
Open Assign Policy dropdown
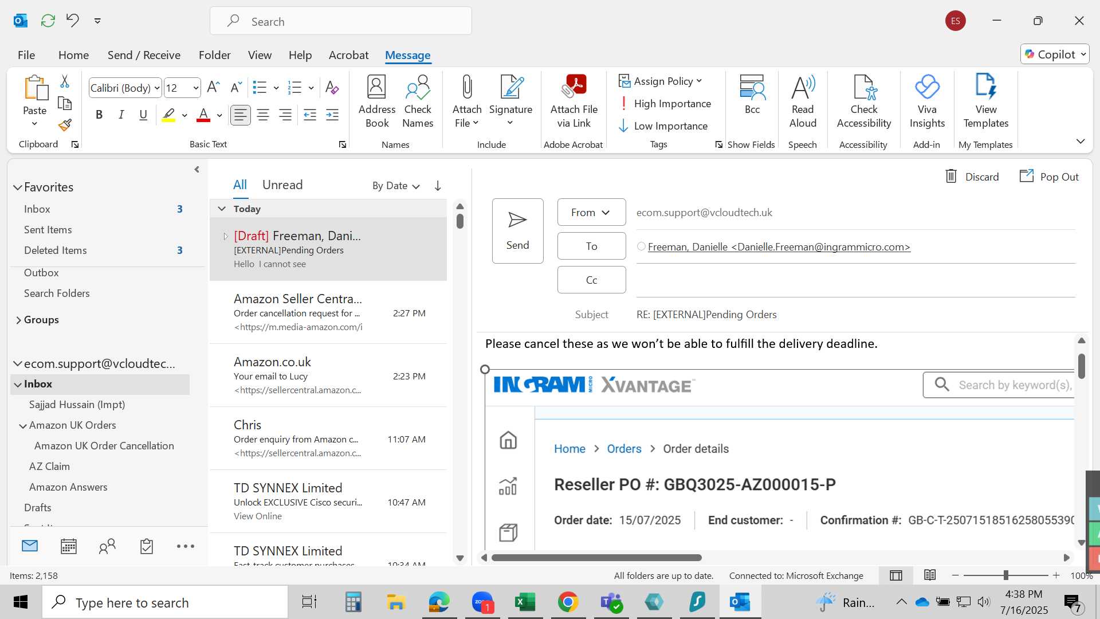coord(661,81)
